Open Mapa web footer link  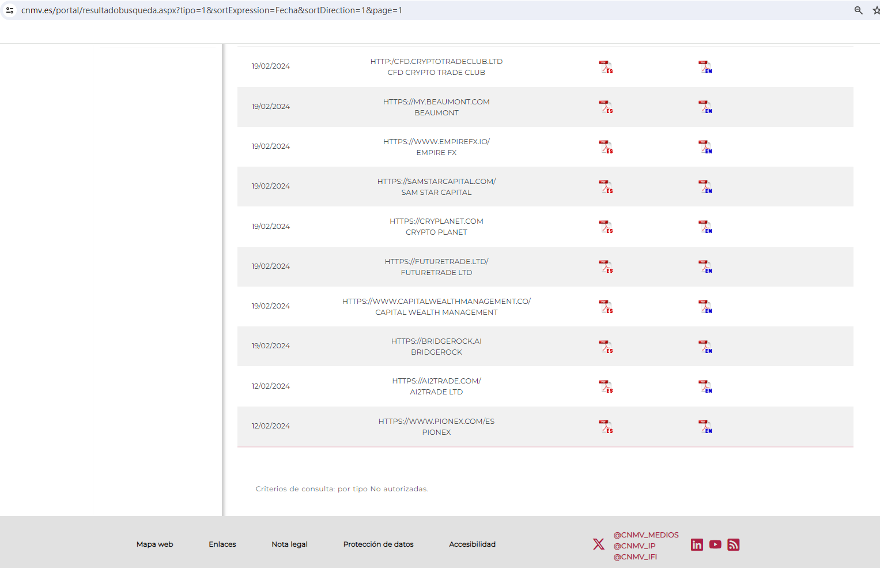coord(154,544)
